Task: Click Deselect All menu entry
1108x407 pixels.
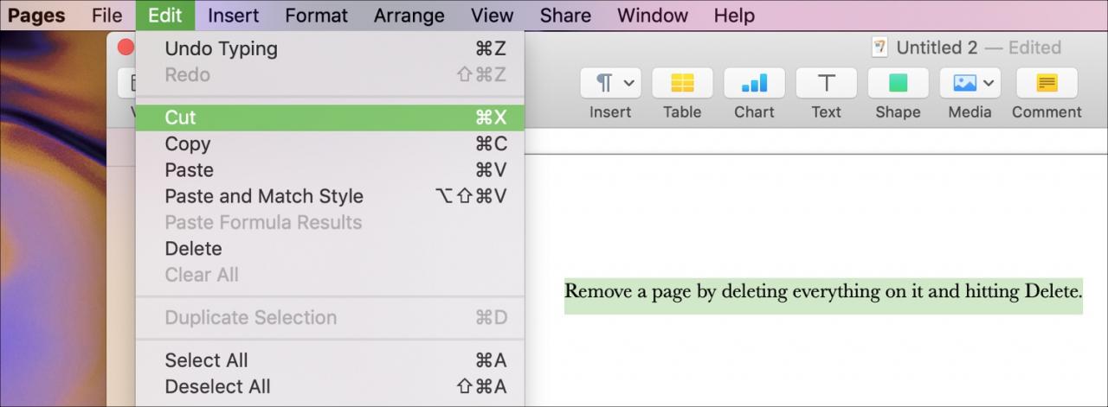Action: point(330,386)
